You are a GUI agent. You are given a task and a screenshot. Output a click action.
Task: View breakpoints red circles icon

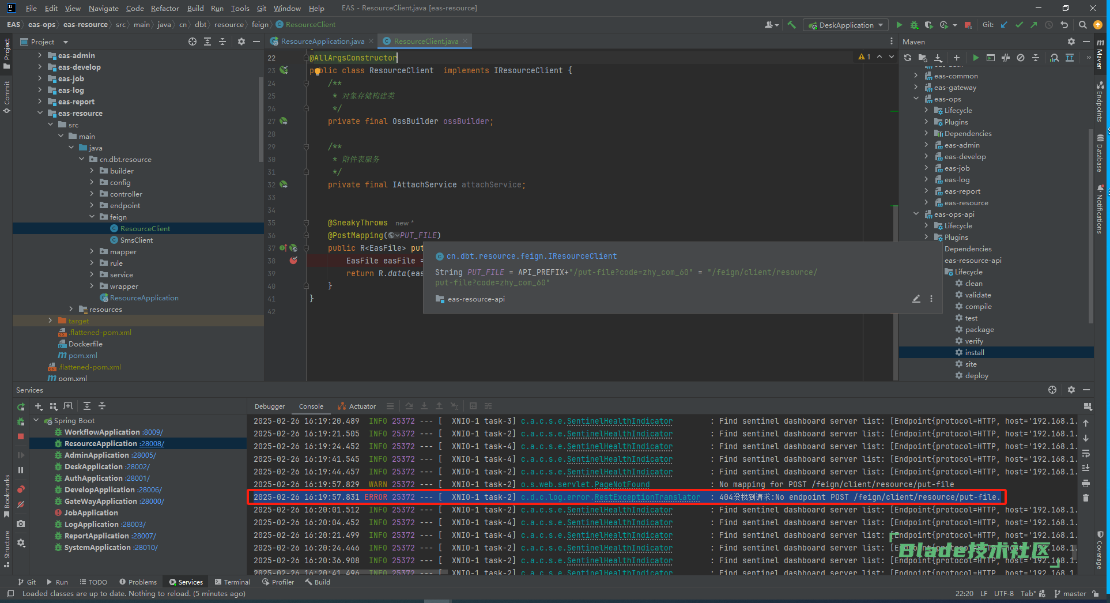coord(21,489)
